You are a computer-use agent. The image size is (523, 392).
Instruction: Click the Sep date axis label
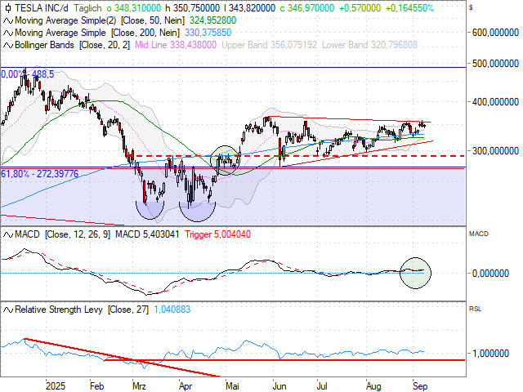point(420,386)
